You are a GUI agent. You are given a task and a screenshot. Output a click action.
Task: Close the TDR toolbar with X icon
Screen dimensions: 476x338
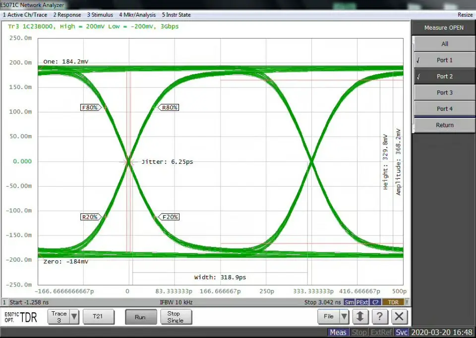(x=399, y=317)
